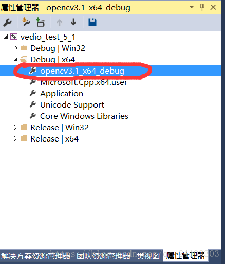The height and width of the screenshot is (264, 225).
Task: Click wrench icon beside Application
Action: coord(33,93)
